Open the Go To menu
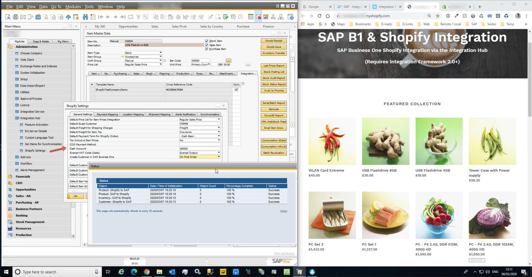This screenshot has width=532, height=277. [x=56, y=7]
